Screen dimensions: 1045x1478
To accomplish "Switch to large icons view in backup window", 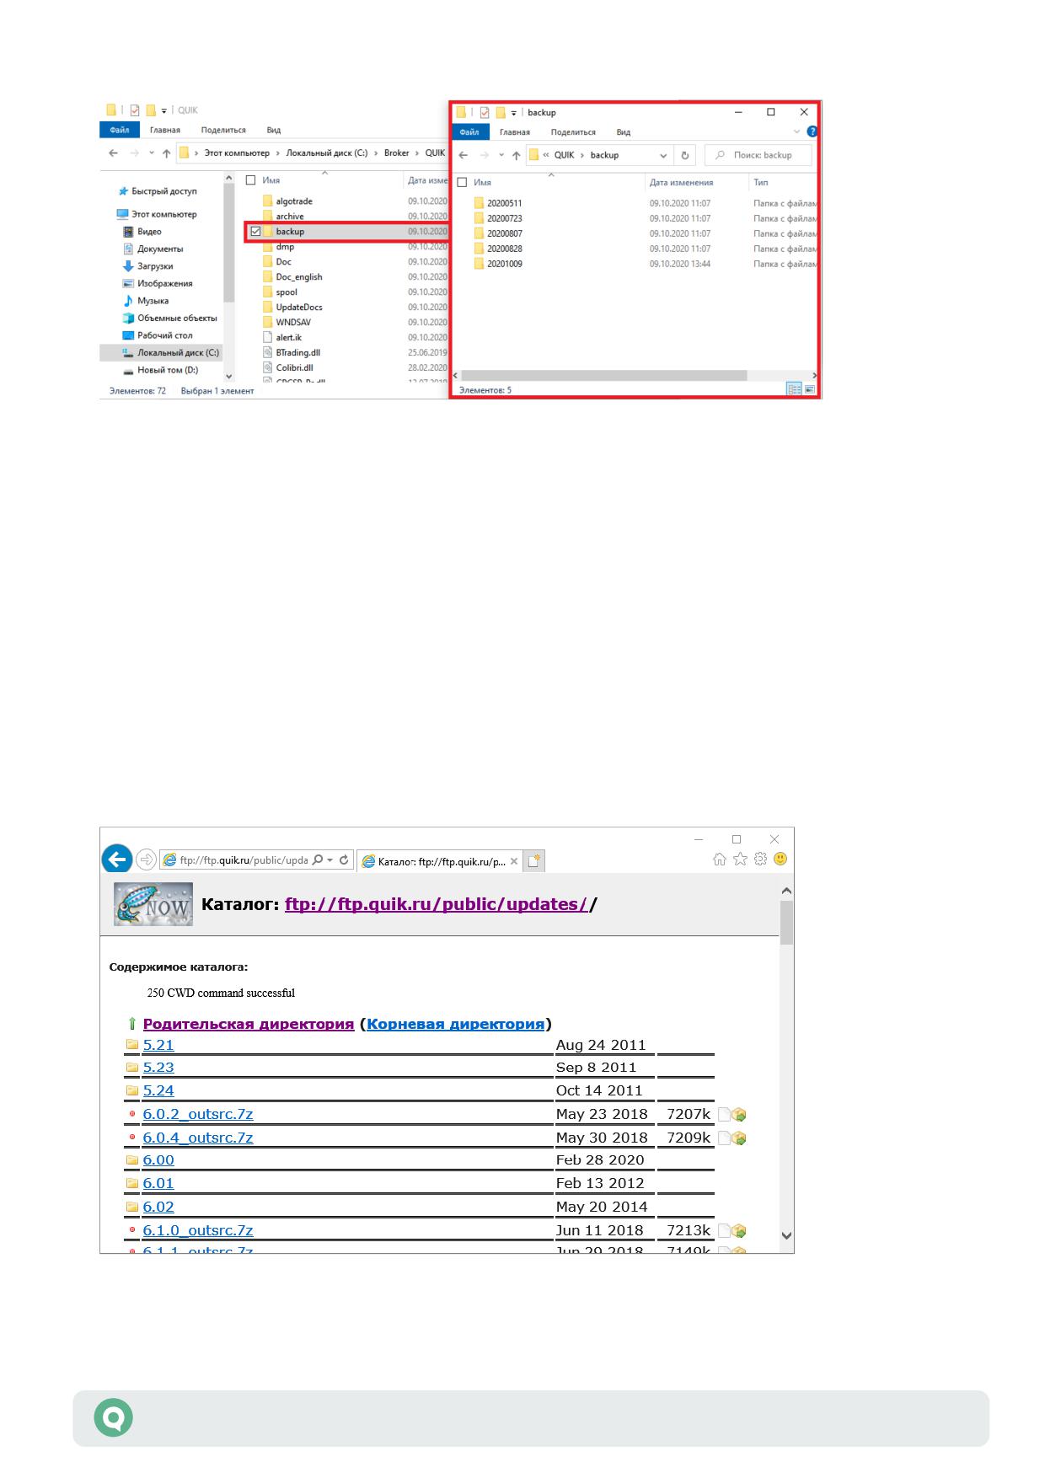I will tap(810, 389).
